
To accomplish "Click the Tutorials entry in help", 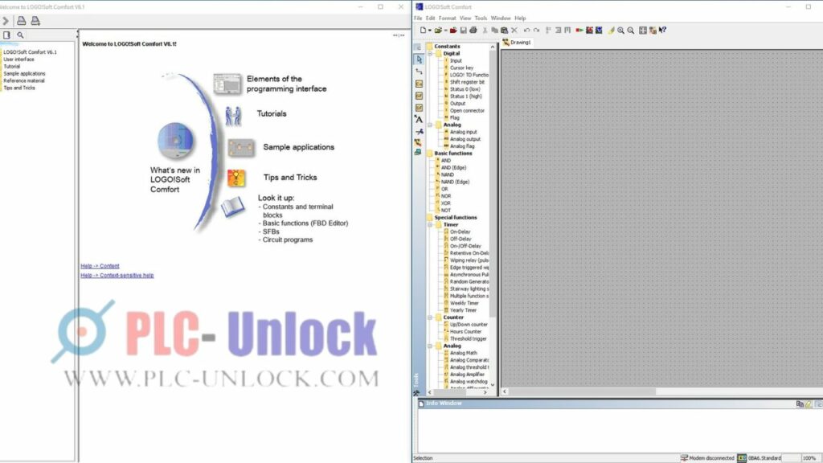I will click(272, 114).
